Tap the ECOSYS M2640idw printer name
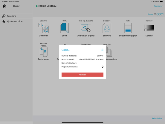The height and width of the screenshot is (124, 165). [x=47, y=6]
